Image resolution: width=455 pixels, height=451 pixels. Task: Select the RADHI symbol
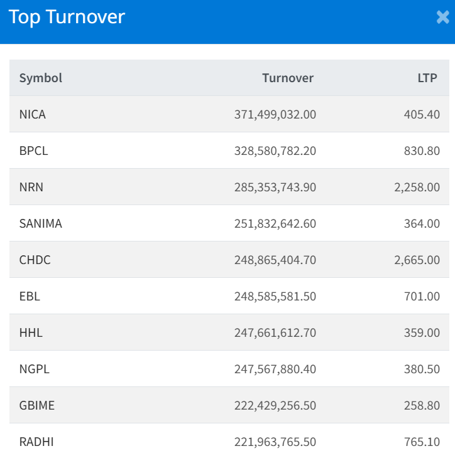[36, 442]
